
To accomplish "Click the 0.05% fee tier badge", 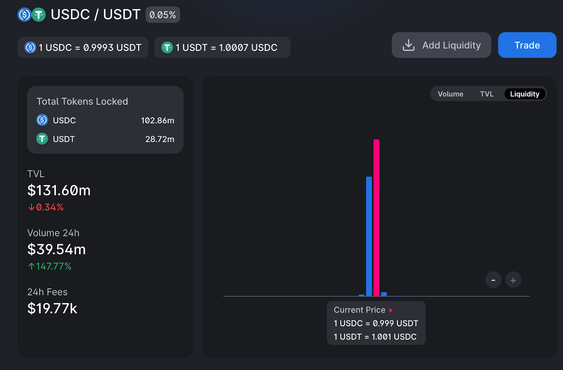I will [162, 14].
